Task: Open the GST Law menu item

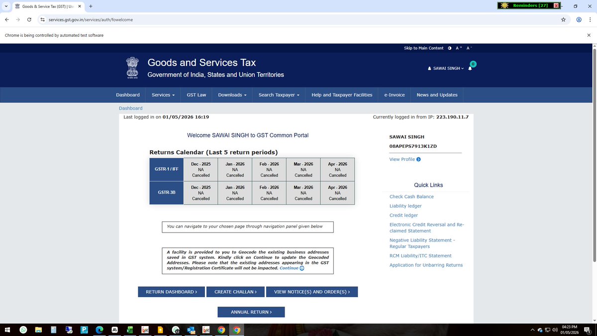Action: pos(197,95)
